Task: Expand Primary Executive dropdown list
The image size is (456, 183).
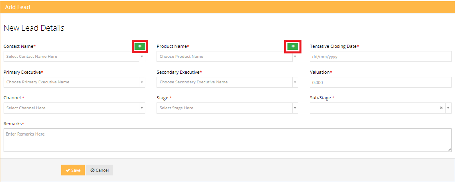Action: [71, 82]
